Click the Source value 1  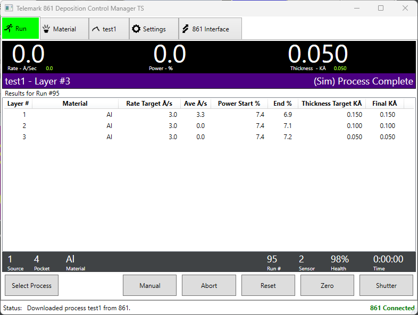point(10,259)
